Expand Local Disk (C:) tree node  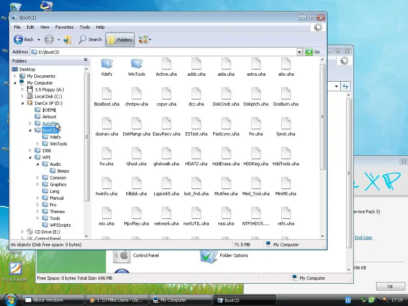coord(22,96)
